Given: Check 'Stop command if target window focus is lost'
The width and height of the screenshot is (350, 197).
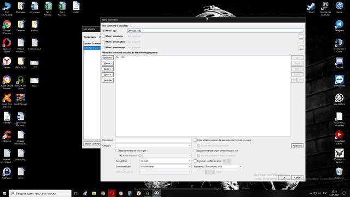Looking at the screenshot, I should pyautogui.click(x=195, y=150).
